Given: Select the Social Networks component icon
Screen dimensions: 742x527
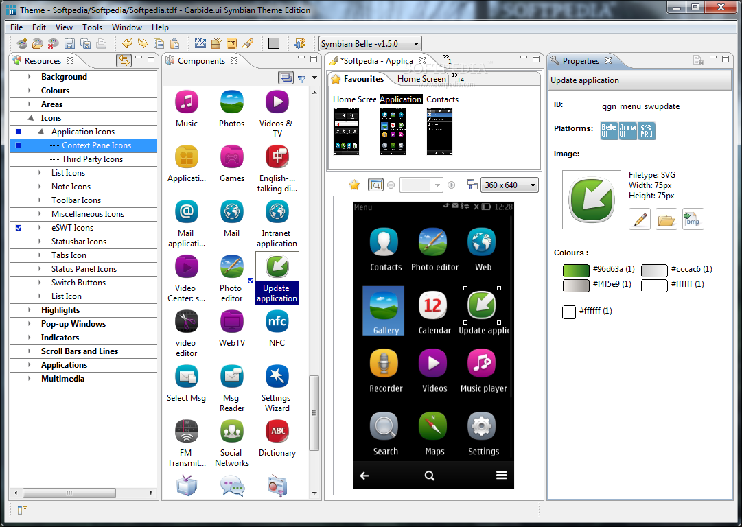Looking at the screenshot, I should point(232,431).
